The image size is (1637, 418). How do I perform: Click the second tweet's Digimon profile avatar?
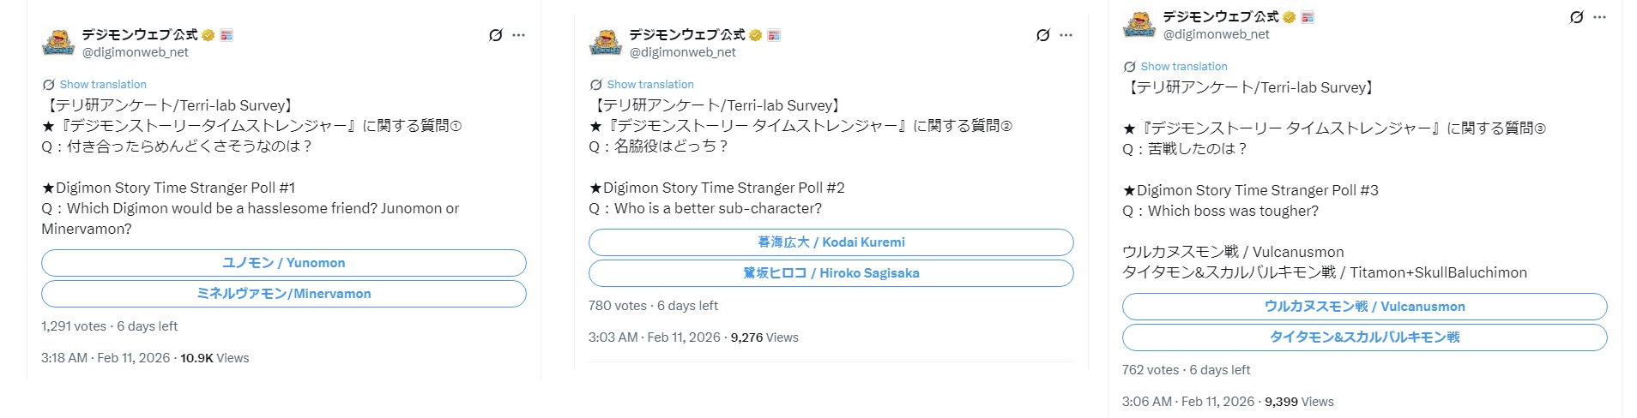606,42
